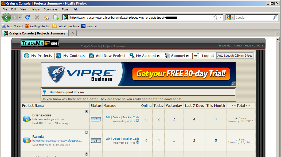The width and height of the screenshot is (281, 157).
Task: Open Renniel today's hits count
Action: pos(158,141)
